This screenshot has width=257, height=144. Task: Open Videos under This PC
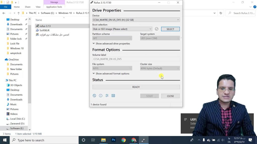pyautogui.click(x=14, y=114)
